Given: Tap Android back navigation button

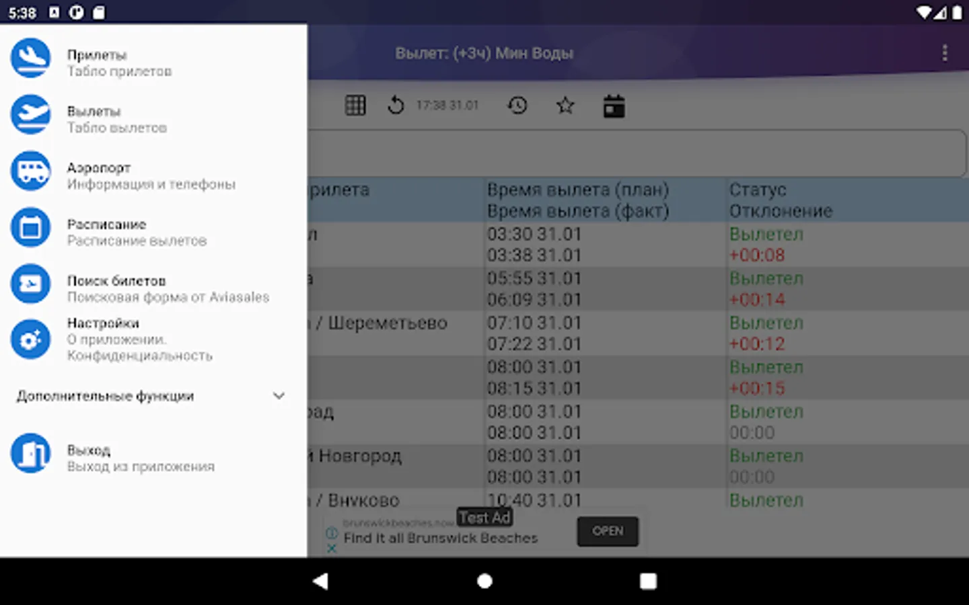Looking at the screenshot, I should pyautogui.click(x=320, y=581).
